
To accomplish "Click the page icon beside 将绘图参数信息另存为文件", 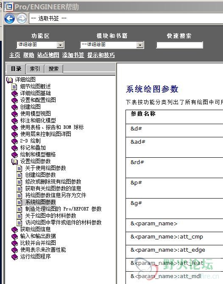I will click(x=20, y=196).
